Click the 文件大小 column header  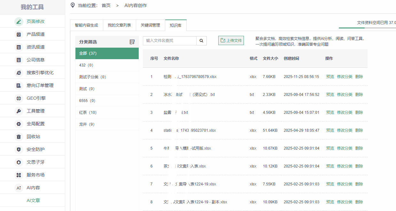tap(270, 59)
